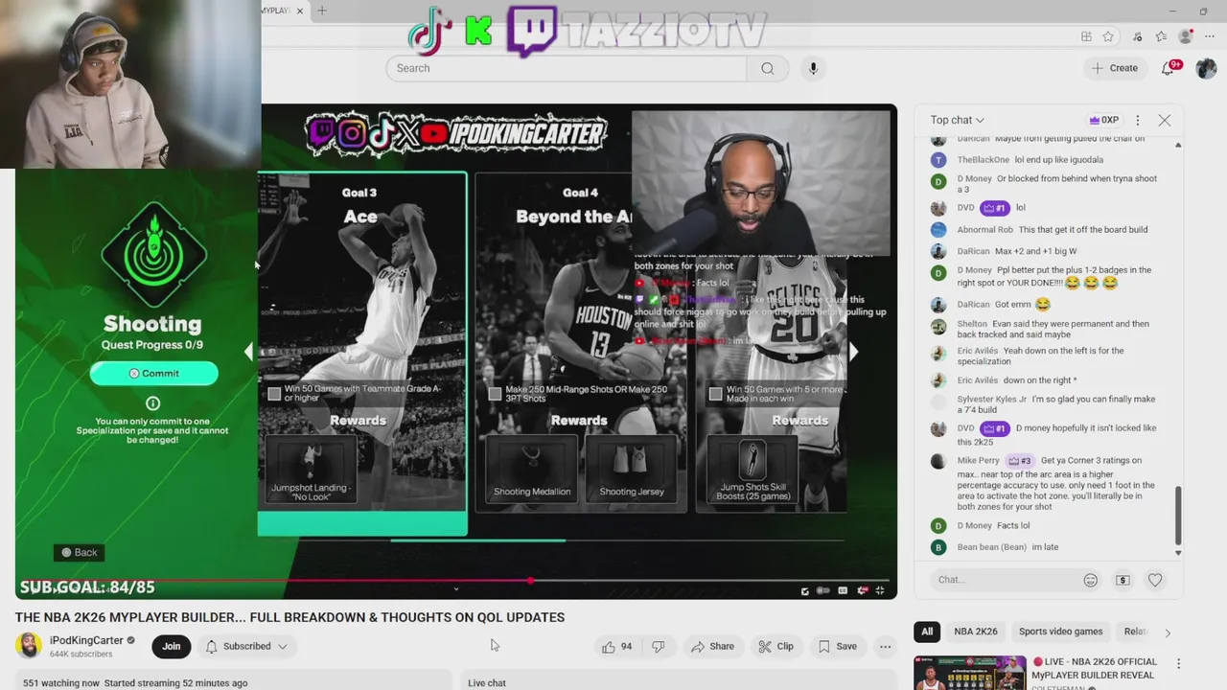Open live chat more options menu
This screenshot has height=690, width=1227.
(x=1137, y=121)
